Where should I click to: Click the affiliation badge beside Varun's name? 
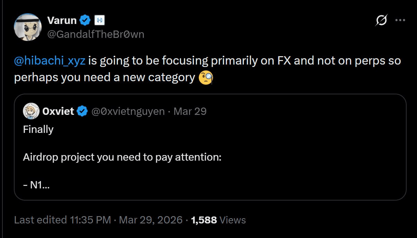pyautogui.click(x=99, y=20)
